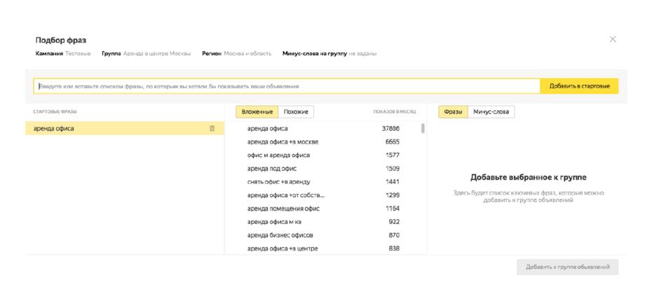
Task: Select phrase аренда офиса м ка
Action: [x=274, y=222]
